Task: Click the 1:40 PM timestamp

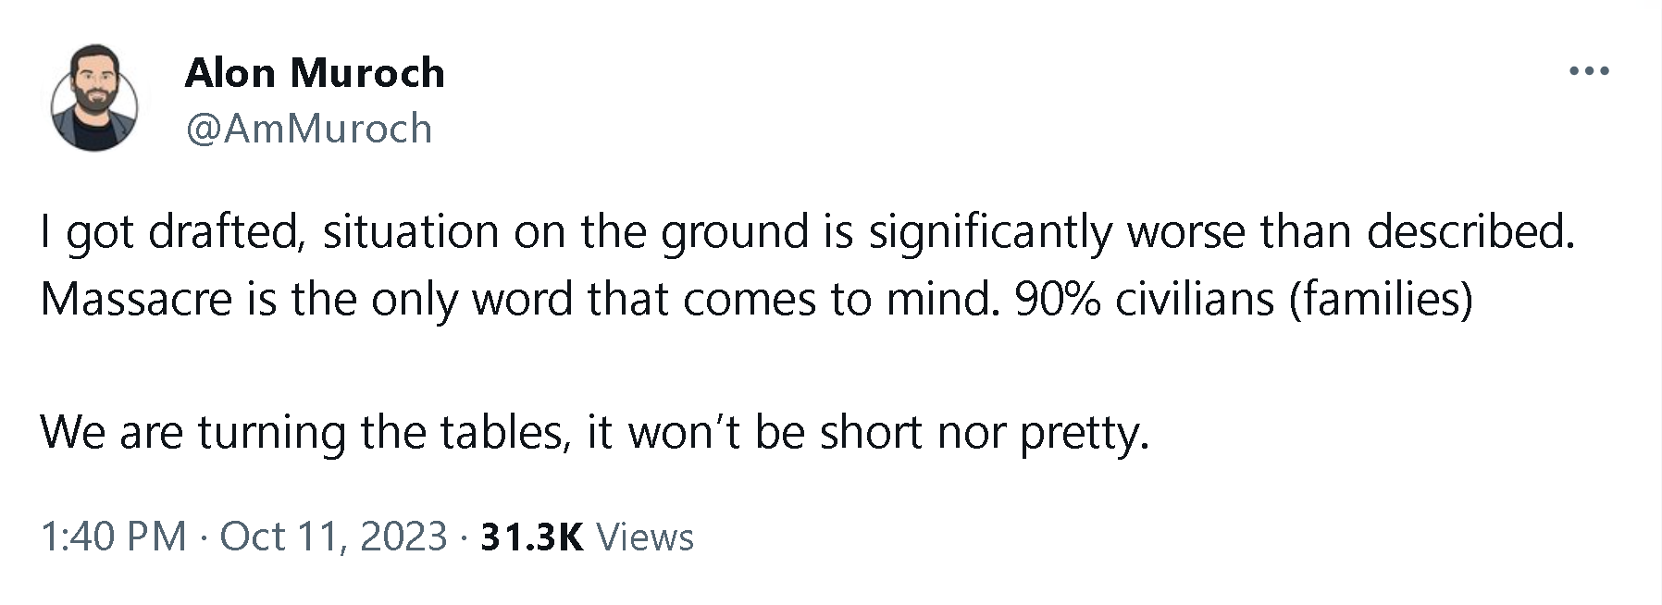Action: pyautogui.click(x=113, y=537)
